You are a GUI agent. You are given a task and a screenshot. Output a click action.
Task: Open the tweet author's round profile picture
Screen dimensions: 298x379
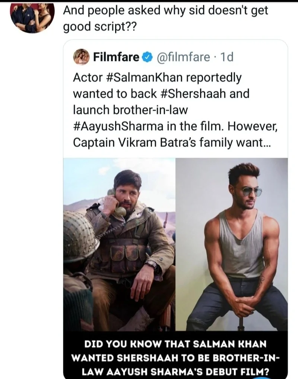tap(32, 16)
